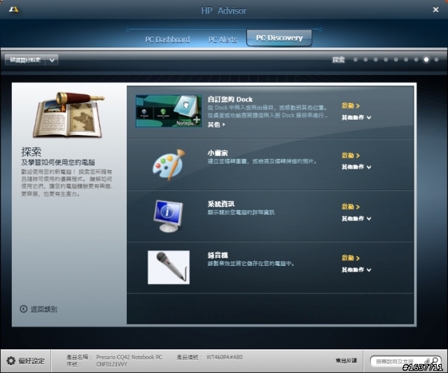Click the 錄音機 title
The image size is (448, 373).
pos(218,255)
